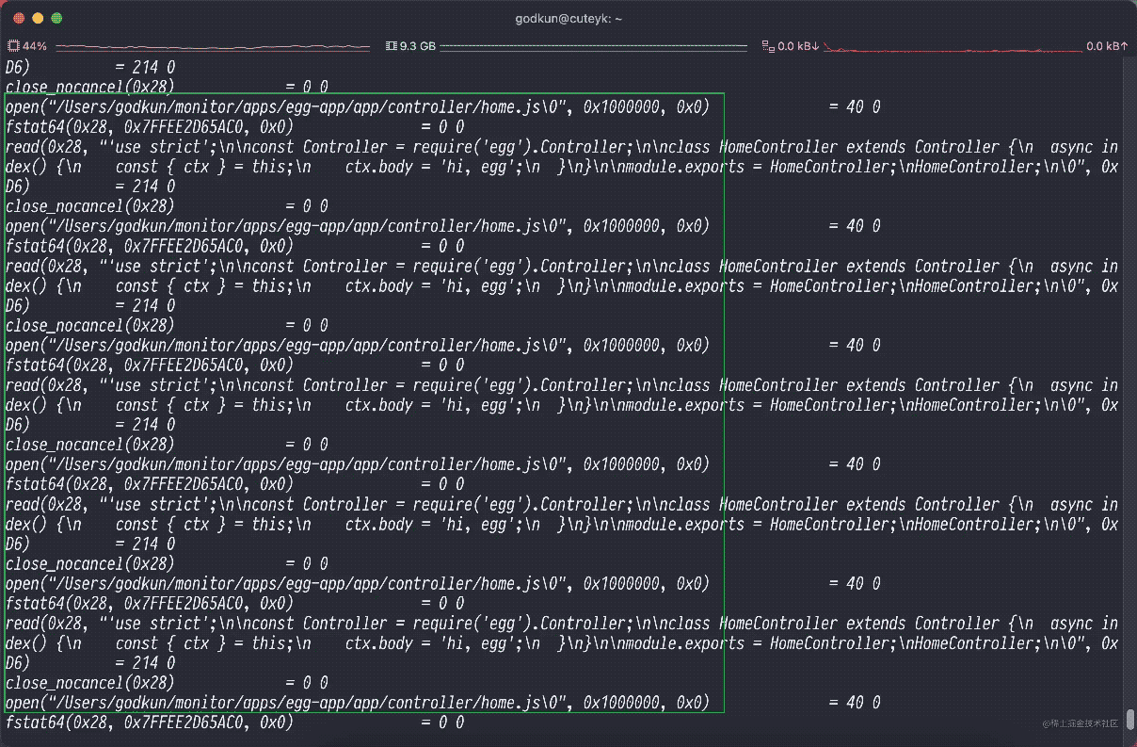Click the godkun@cuteyk window title

tap(568, 19)
